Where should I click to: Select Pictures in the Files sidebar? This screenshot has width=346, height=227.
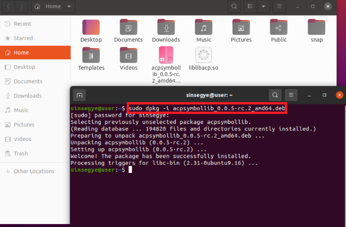pos(35,124)
